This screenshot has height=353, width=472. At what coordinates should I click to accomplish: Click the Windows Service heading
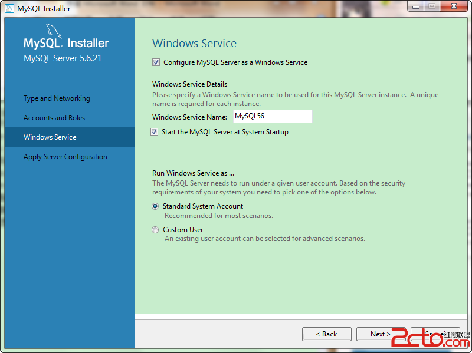(195, 43)
